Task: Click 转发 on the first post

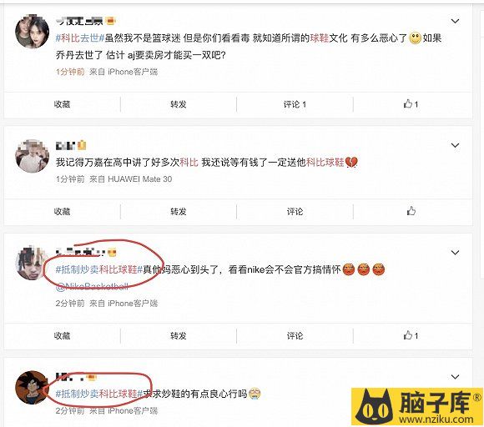Action: 179,104
